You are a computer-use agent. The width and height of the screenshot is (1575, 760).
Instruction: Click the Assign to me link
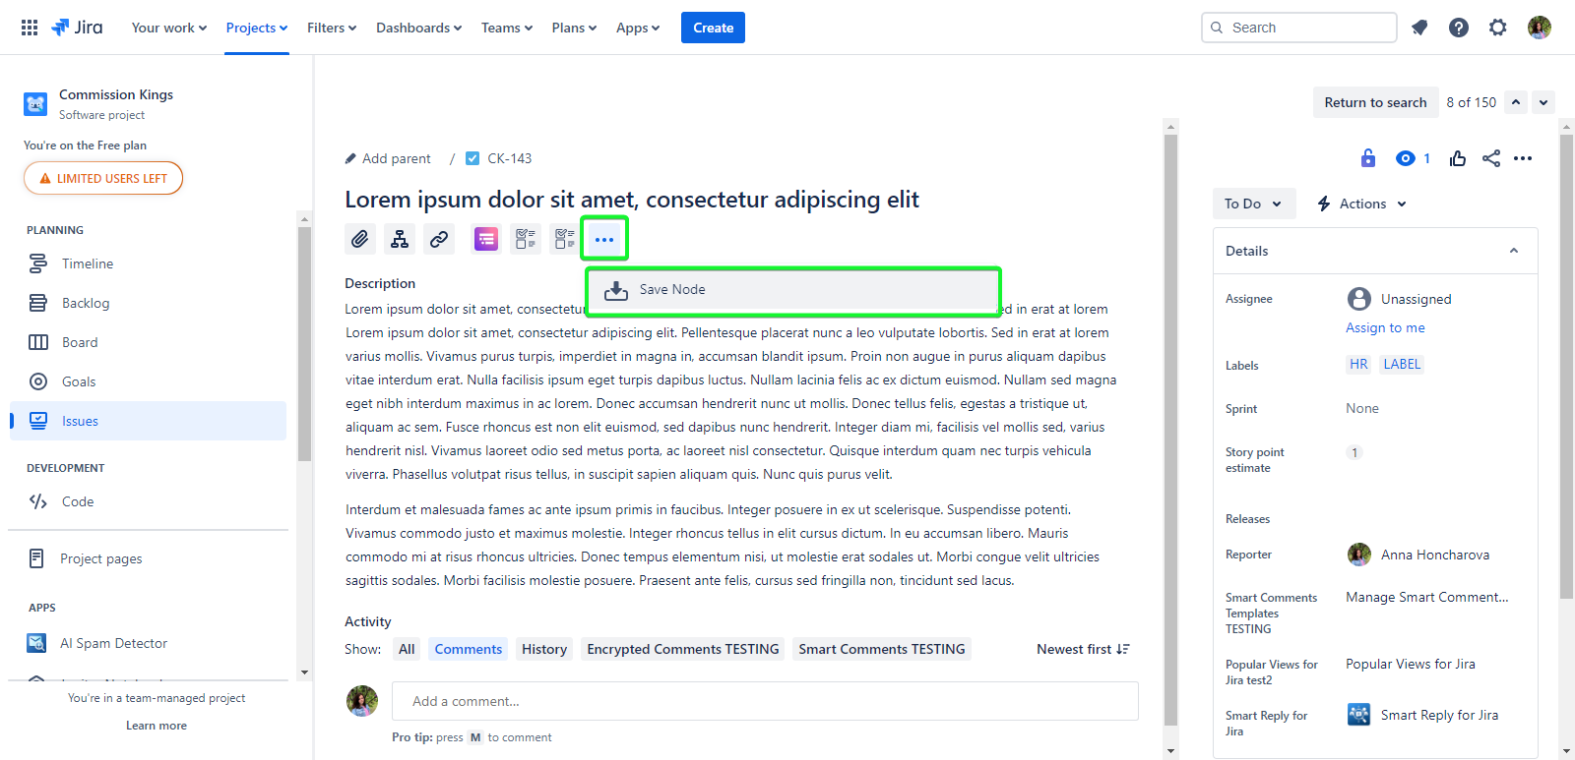pos(1385,327)
